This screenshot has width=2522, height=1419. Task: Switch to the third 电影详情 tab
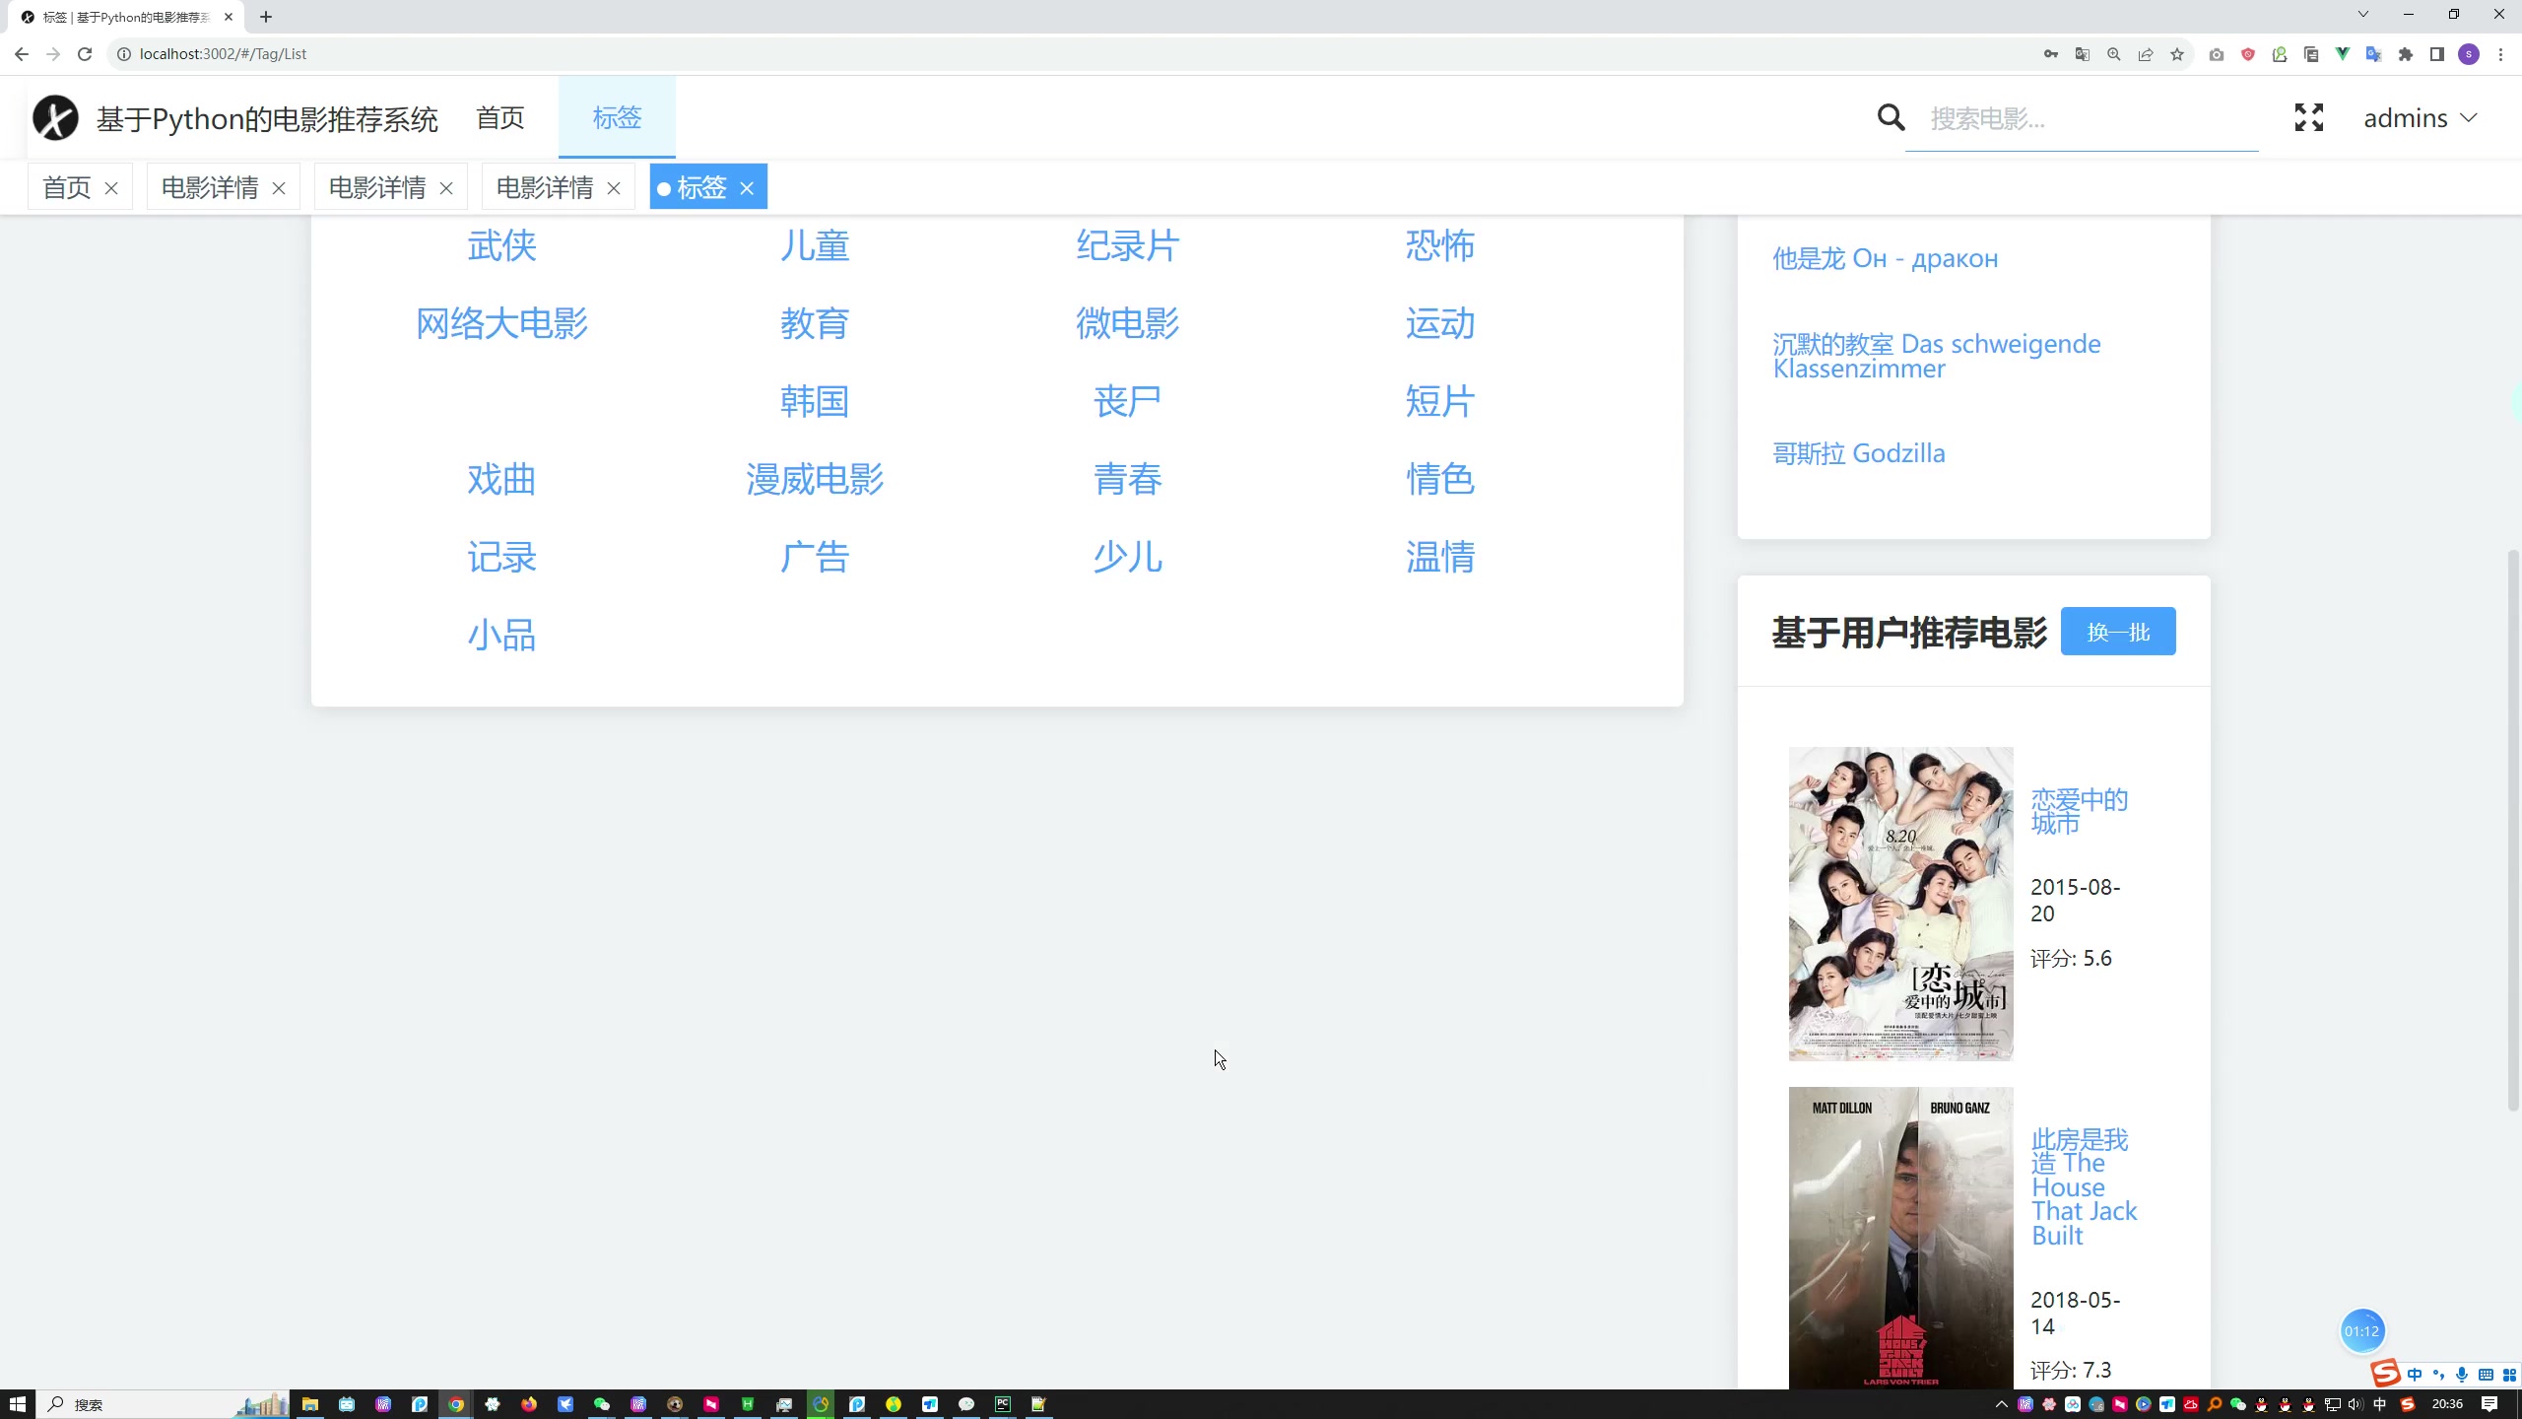coord(545,188)
